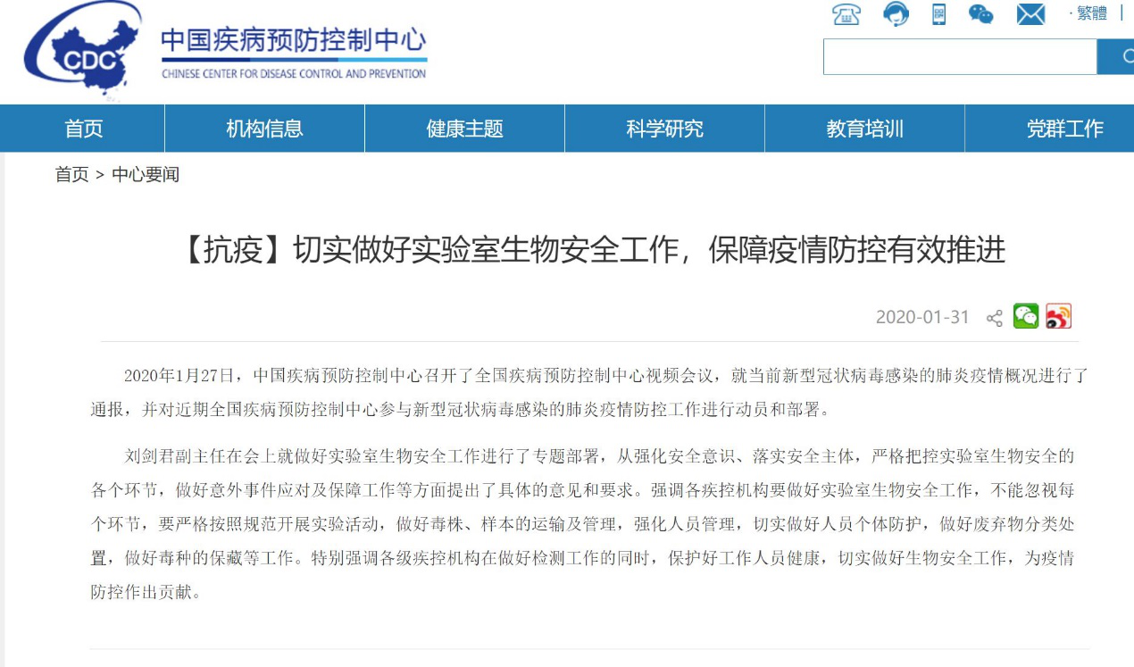Open the 首页 navigation menu item

83,129
